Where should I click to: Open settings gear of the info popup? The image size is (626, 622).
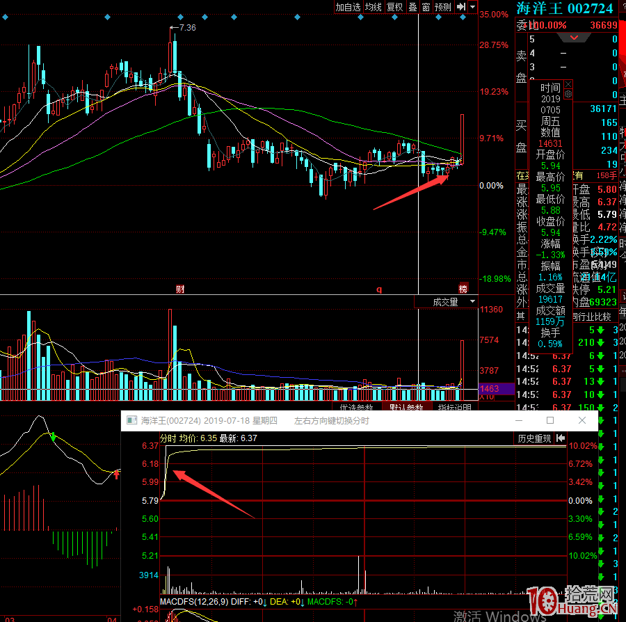click(568, 94)
